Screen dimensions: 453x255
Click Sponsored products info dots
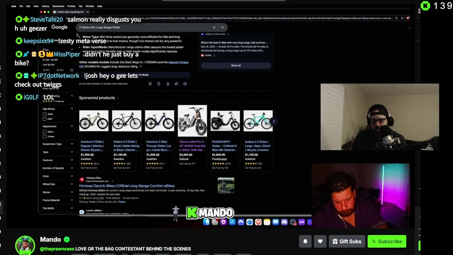118,98
